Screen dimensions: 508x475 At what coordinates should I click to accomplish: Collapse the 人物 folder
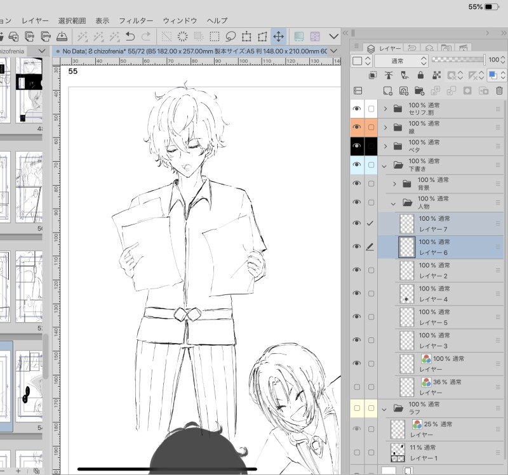393,204
